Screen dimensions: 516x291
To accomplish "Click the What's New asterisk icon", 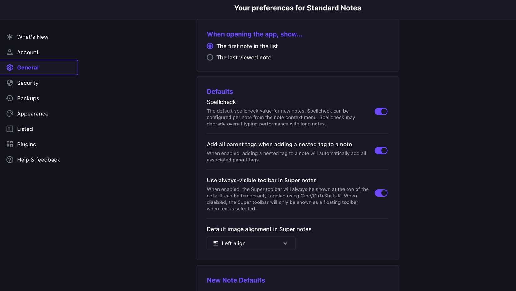I will point(10,37).
